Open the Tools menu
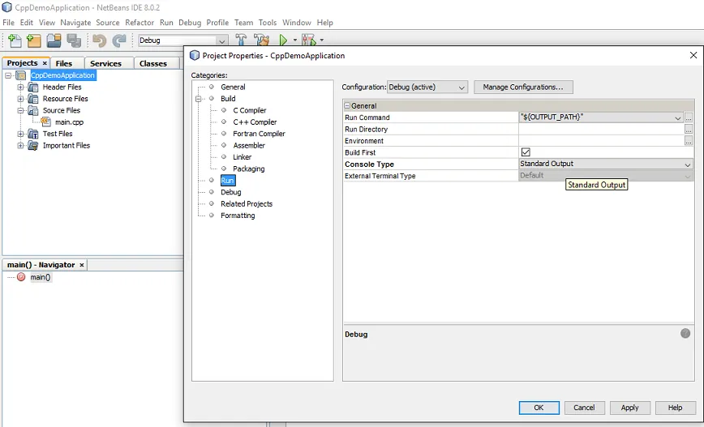This screenshot has width=704, height=427. pos(268,23)
